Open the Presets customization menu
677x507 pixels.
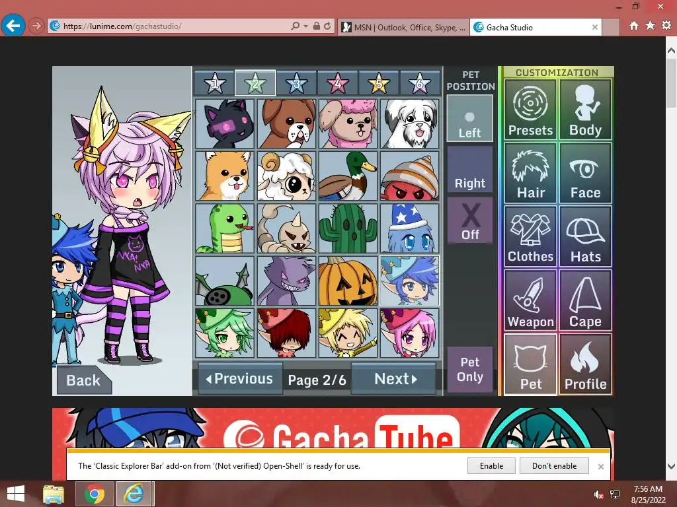[x=530, y=110]
